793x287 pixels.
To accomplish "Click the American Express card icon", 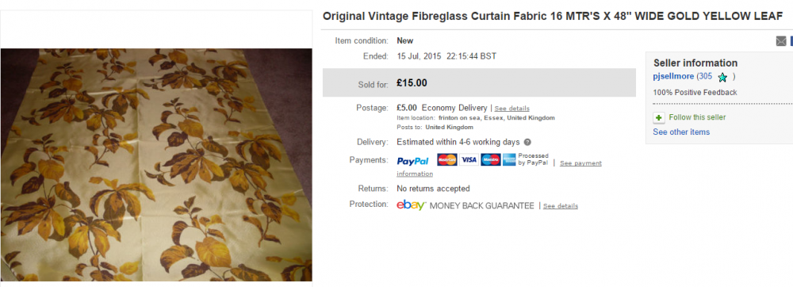I will point(509,159).
